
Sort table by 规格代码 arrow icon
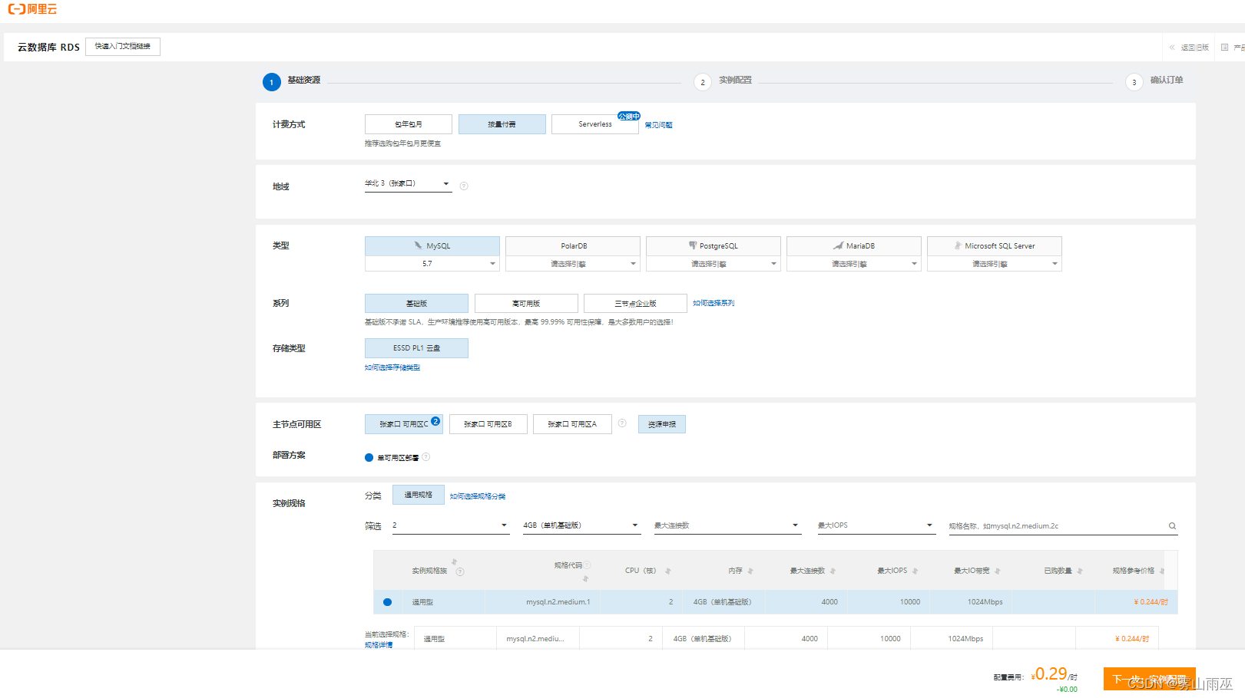[x=585, y=578]
